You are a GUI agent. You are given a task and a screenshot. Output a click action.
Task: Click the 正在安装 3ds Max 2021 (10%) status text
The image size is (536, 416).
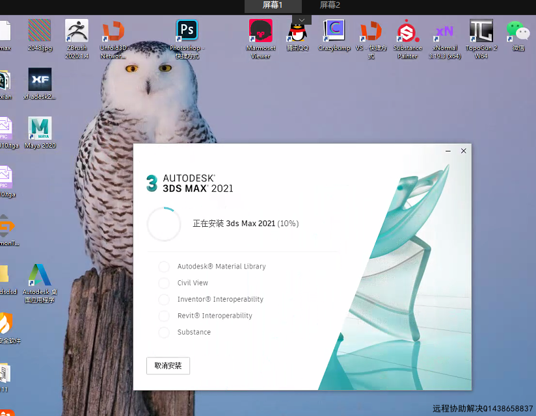tap(245, 224)
